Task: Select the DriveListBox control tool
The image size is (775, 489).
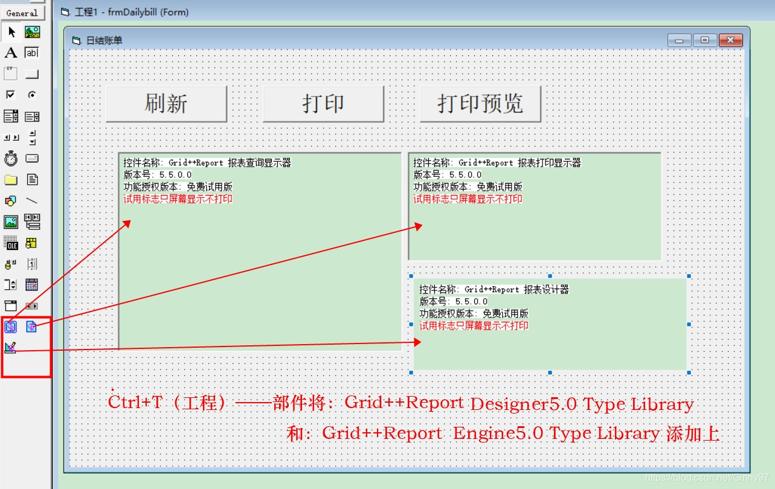Action: point(32,159)
